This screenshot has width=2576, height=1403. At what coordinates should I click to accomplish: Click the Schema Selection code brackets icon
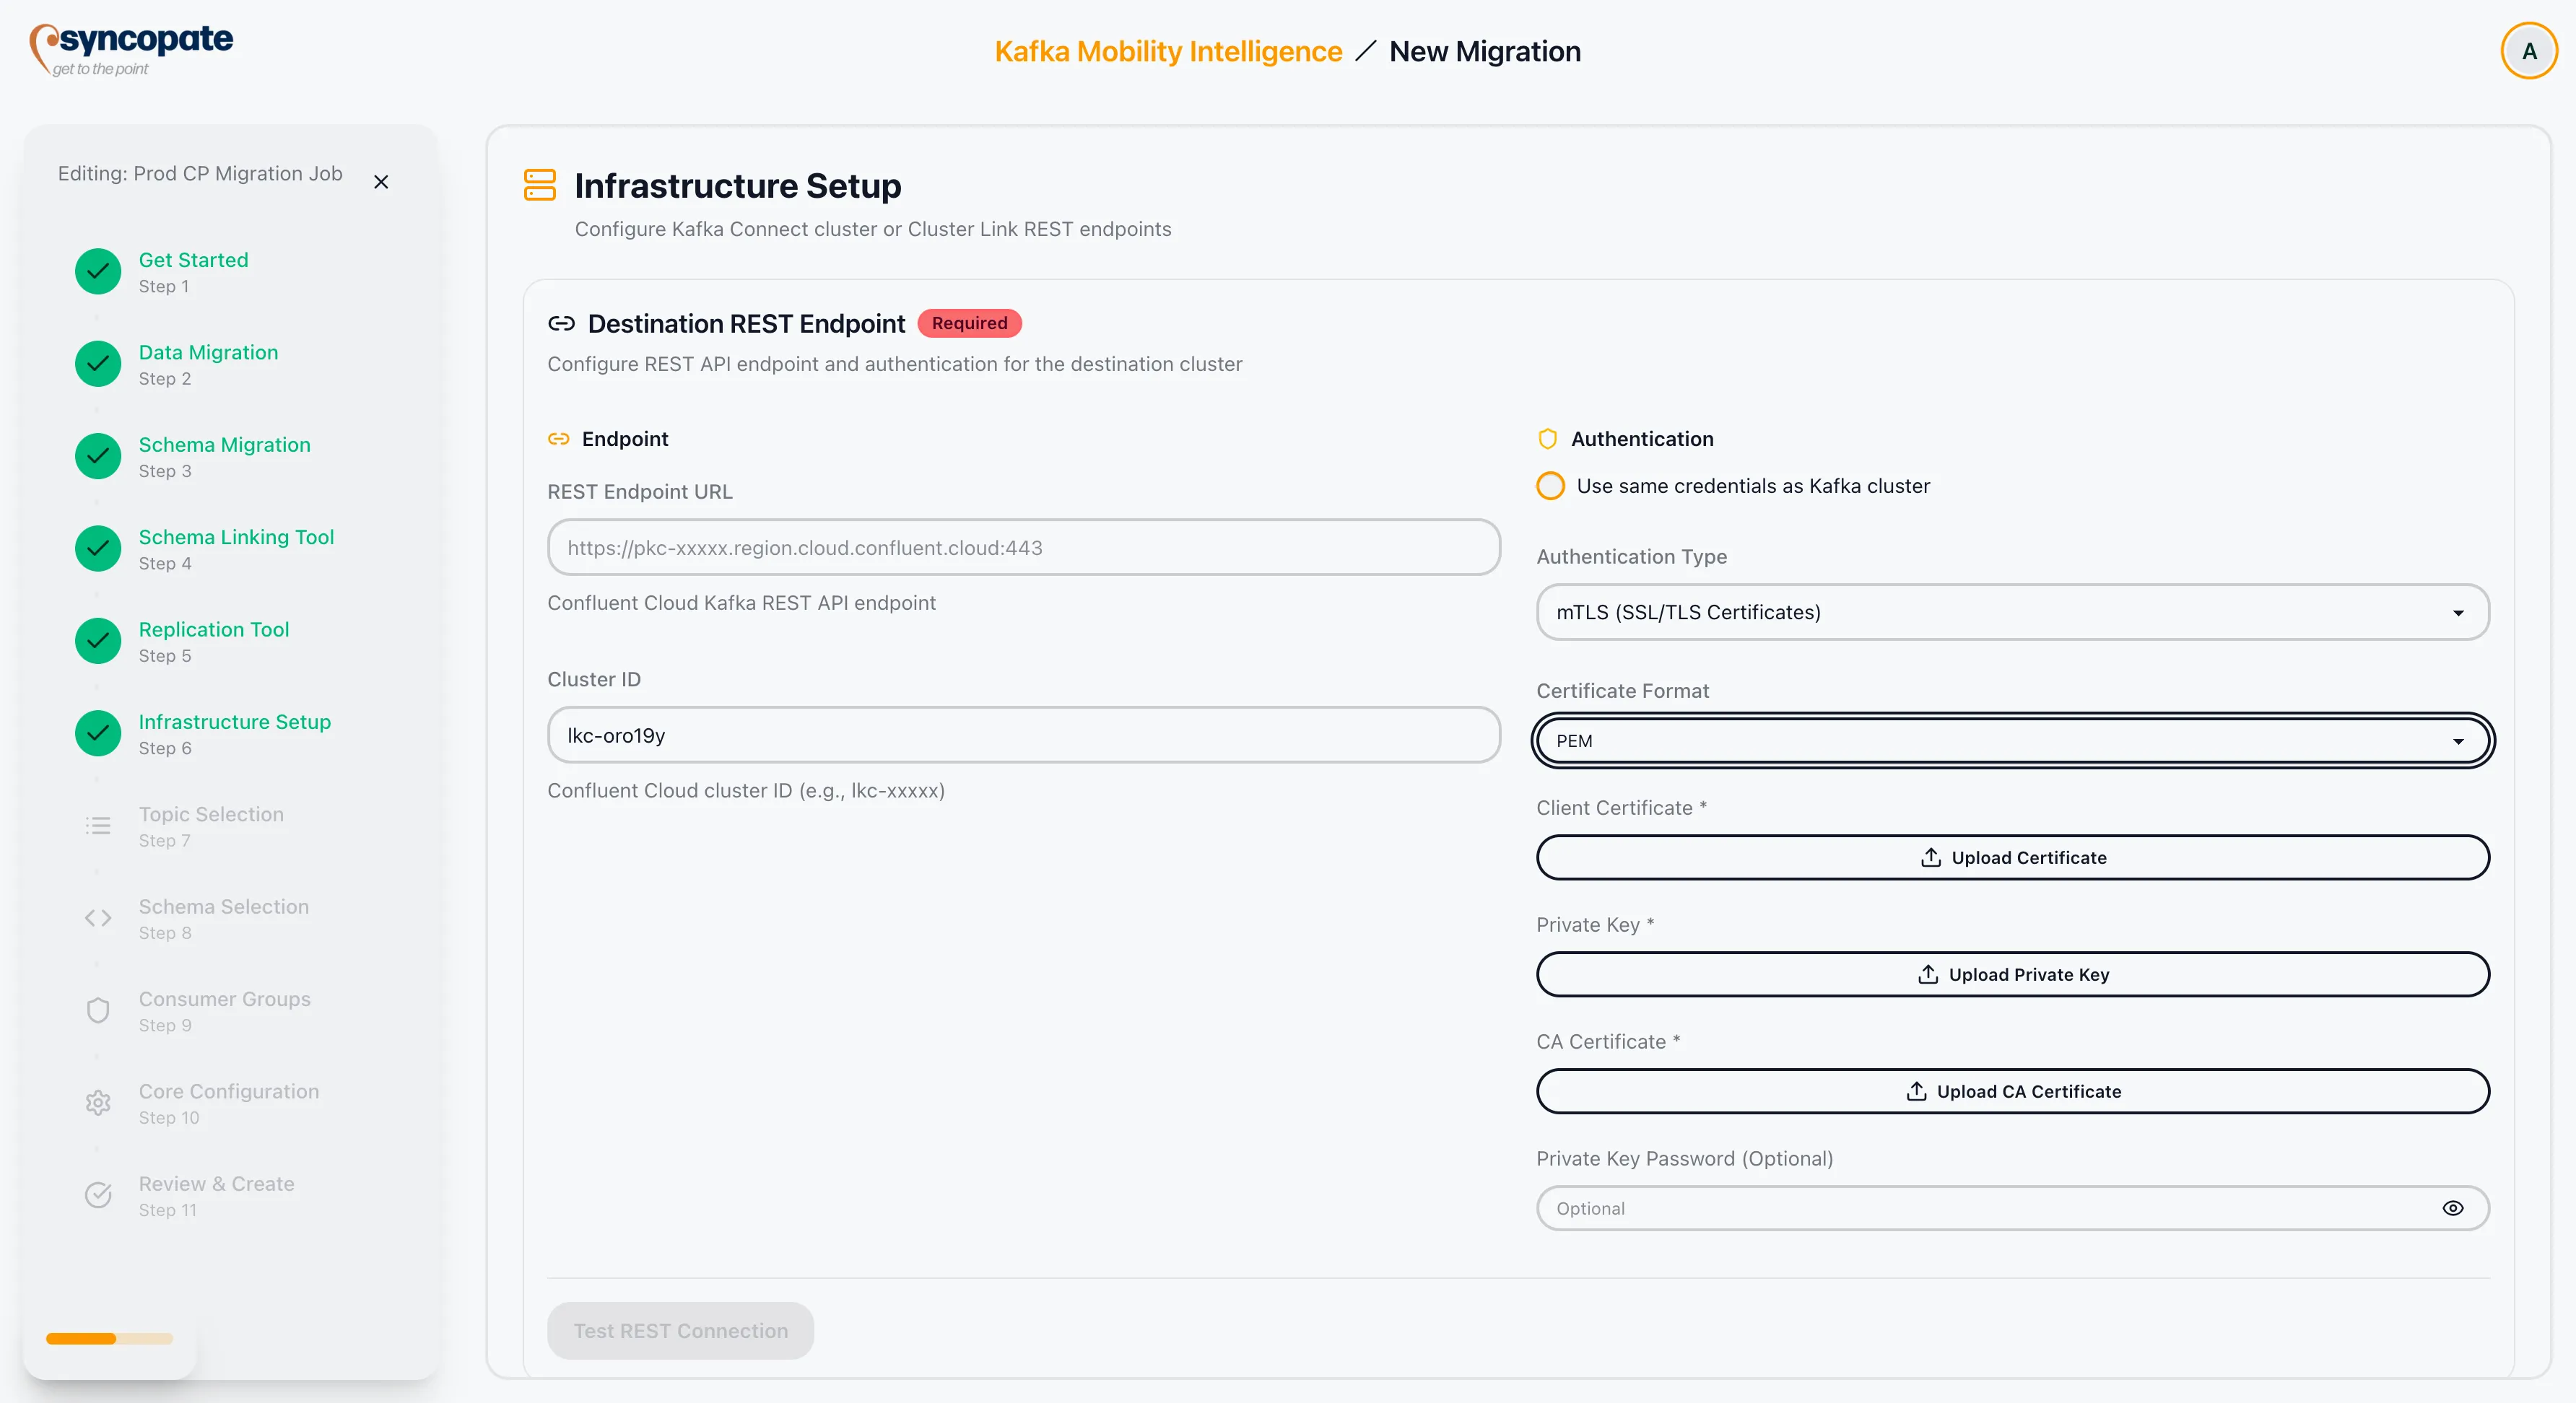point(98,917)
